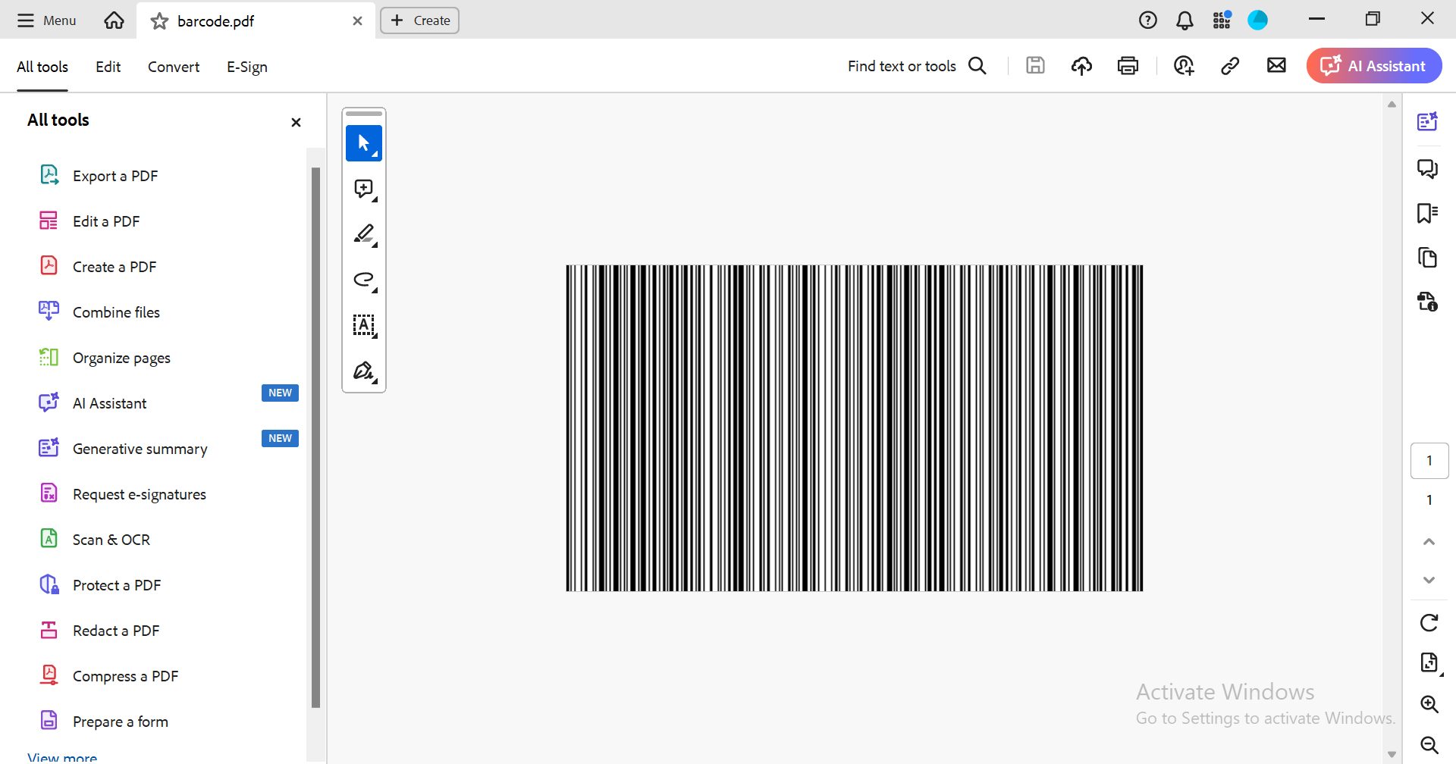Select the Add text box tool
The height and width of the screenshot is (764, 1456).
(x=364, y=325)
